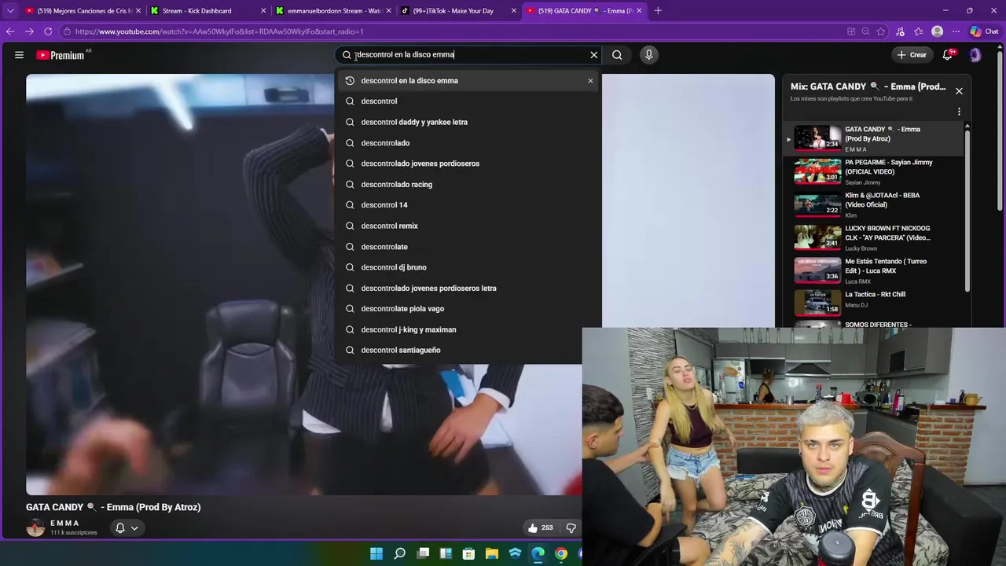Open Edge favorites list icon
This screenshot has height=566, width=1006.
pyautogui.click(x=918, y=31)
